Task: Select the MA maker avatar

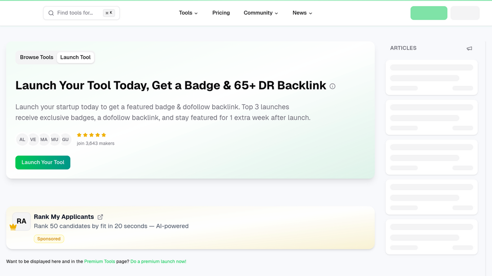Action: 44,140
